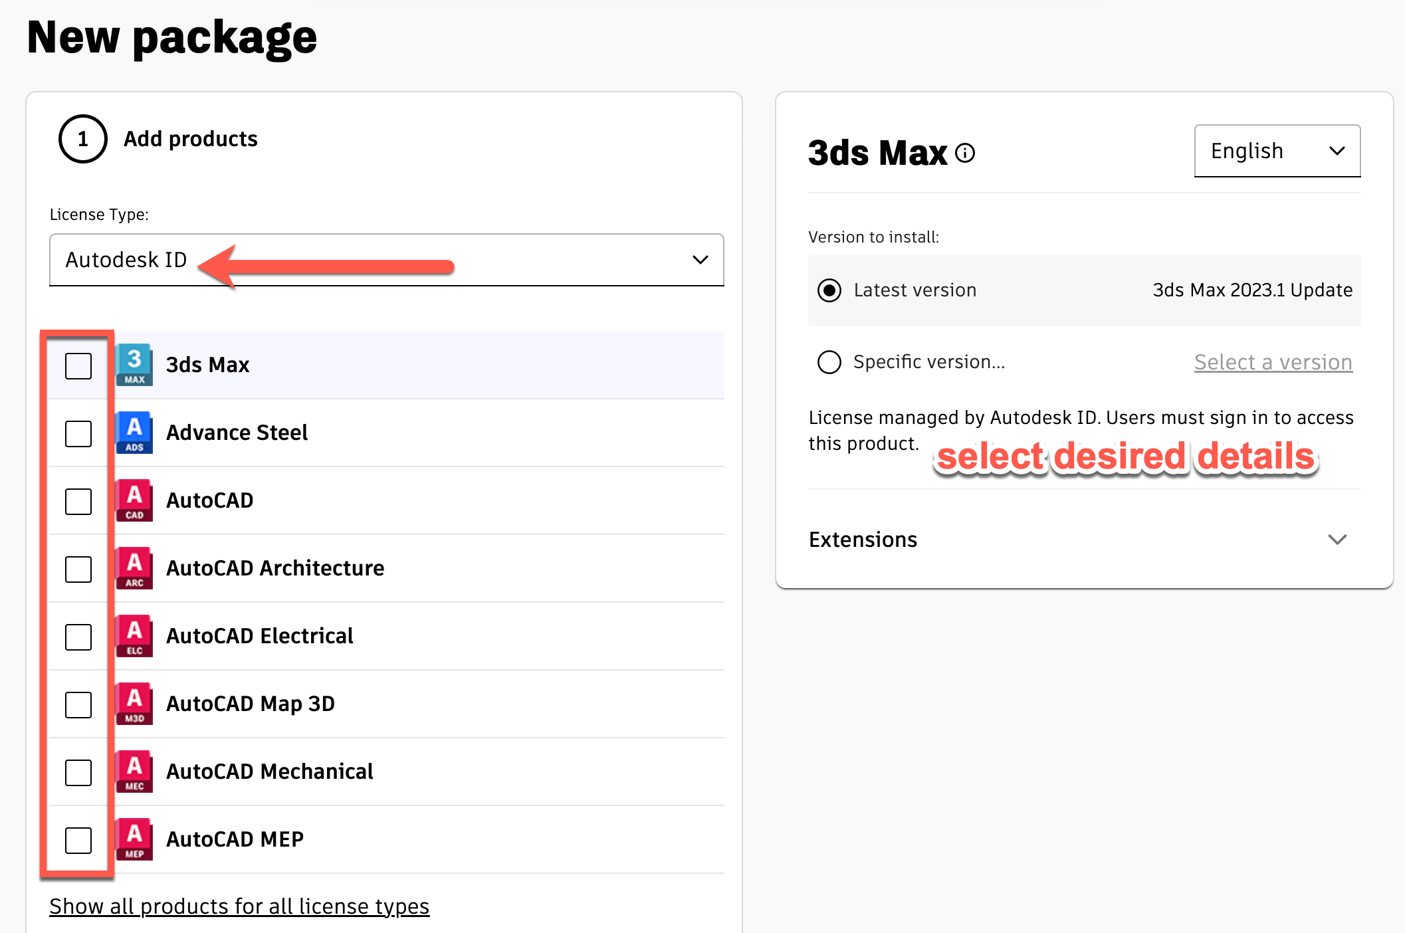Click the AutoCAD Mechanical MEC icon
This screenshot has width=1405, height=933.
pos(134,772)
